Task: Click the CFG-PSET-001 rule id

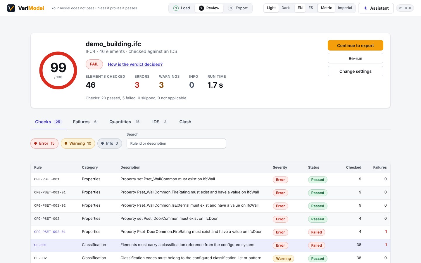Action: 47,179
